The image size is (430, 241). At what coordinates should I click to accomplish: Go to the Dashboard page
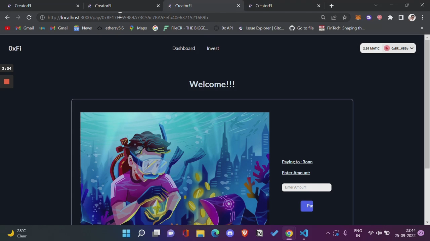point(183,48)
